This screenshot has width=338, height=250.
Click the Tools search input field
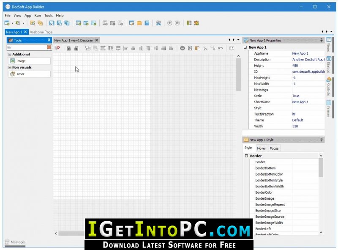click(25, 47)
